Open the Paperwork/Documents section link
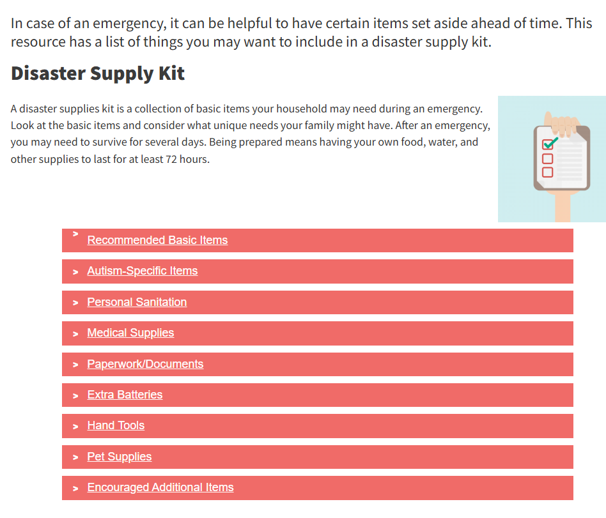The image size is (606, 518). point(145,364)
